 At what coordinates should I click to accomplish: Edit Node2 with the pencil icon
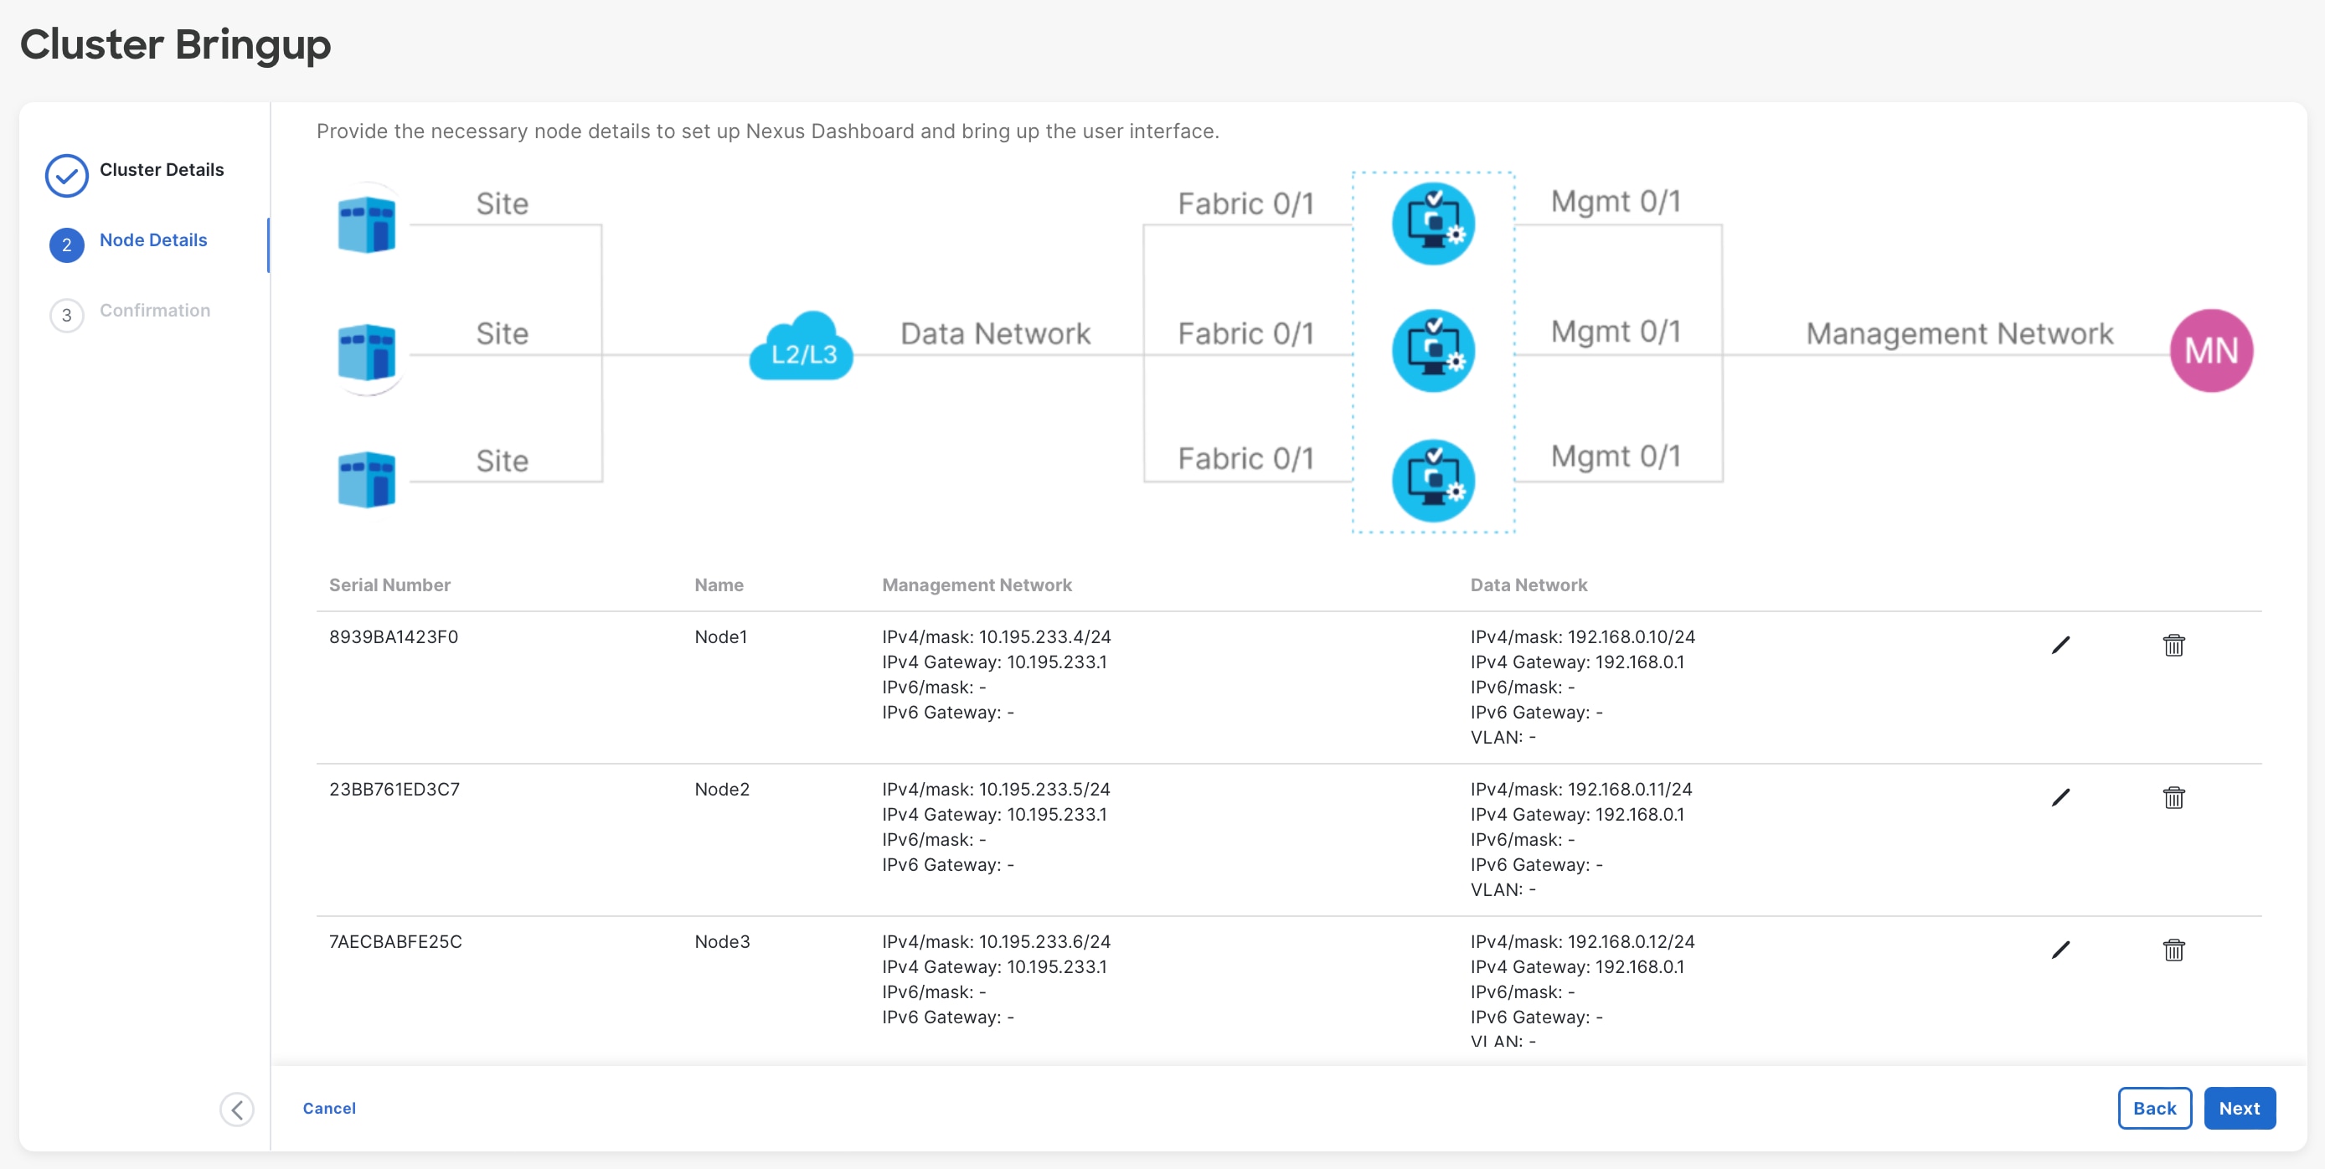click(2060, 798)
